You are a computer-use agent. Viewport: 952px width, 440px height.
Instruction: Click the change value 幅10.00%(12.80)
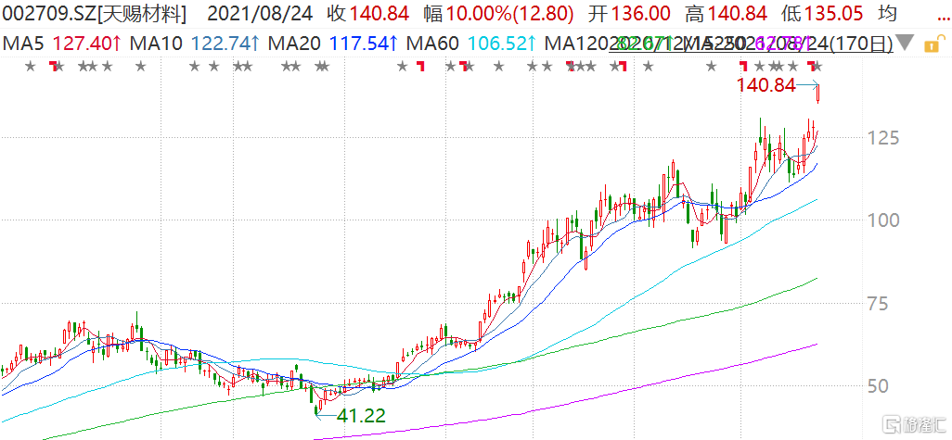pos(499,13)
